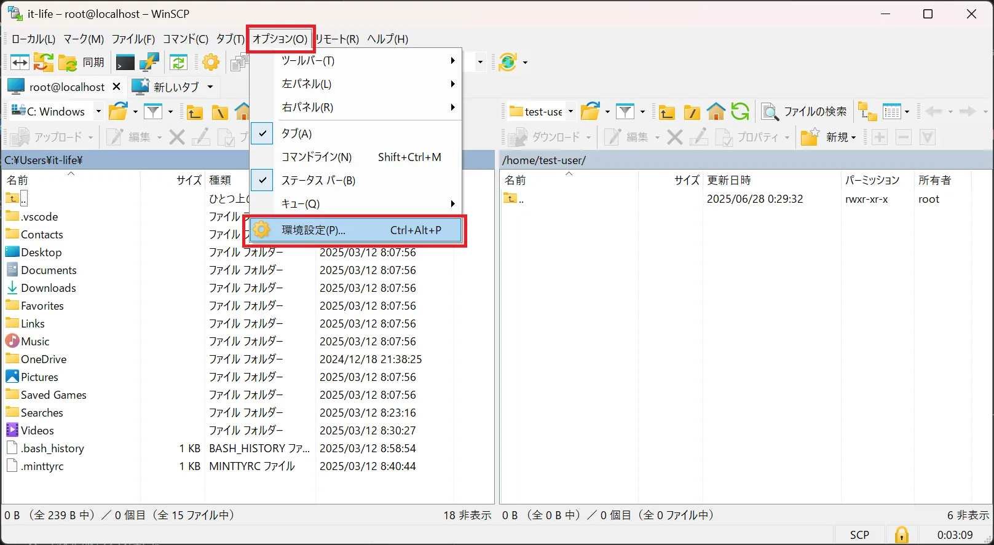Click the green refresh icon in the main toolbar

pos(178,62)
